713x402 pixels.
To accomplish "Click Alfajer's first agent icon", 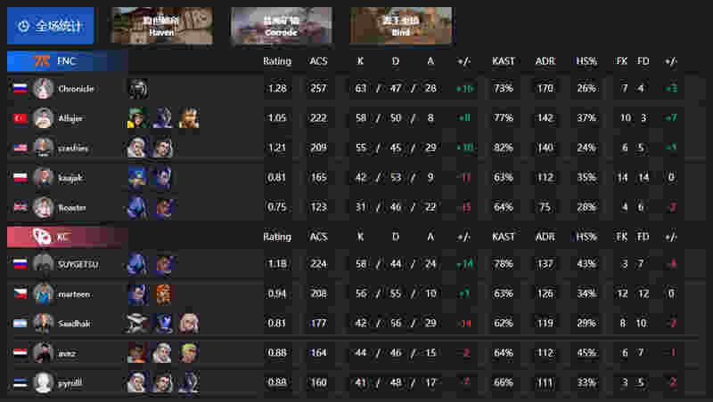I will (138, 118).
